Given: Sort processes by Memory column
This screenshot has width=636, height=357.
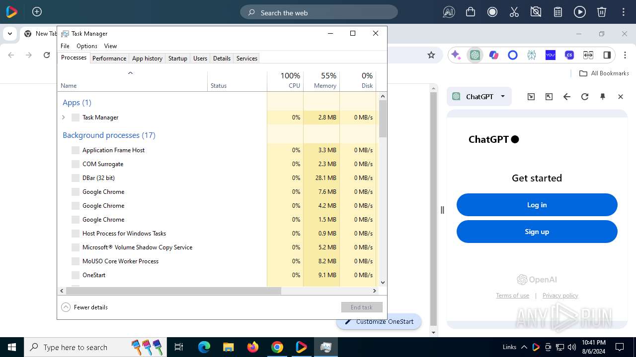Looking at the screenshot, I should coord(321,81).
